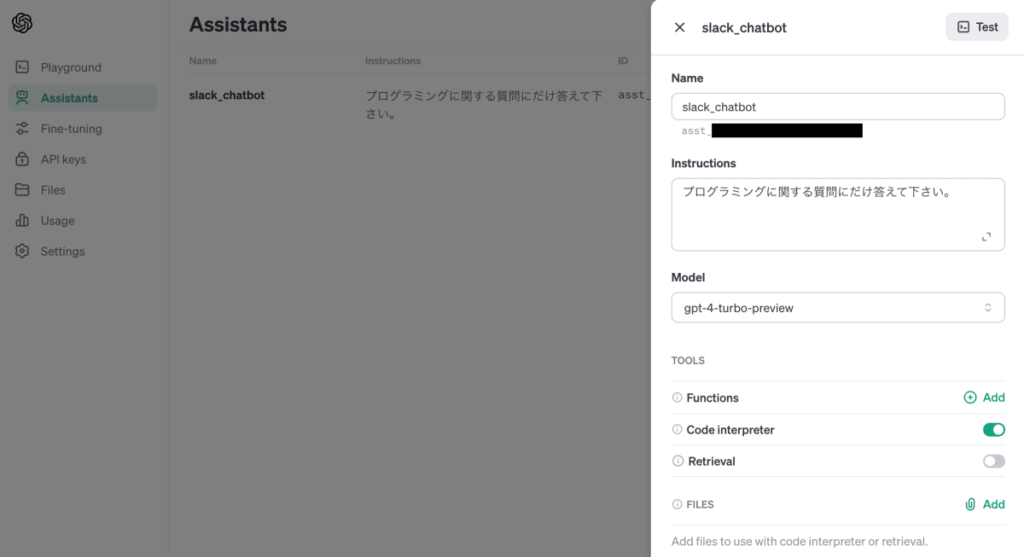
Task: Go to Fine-tuning in the sidebar
Action: (x=83, y=129)
